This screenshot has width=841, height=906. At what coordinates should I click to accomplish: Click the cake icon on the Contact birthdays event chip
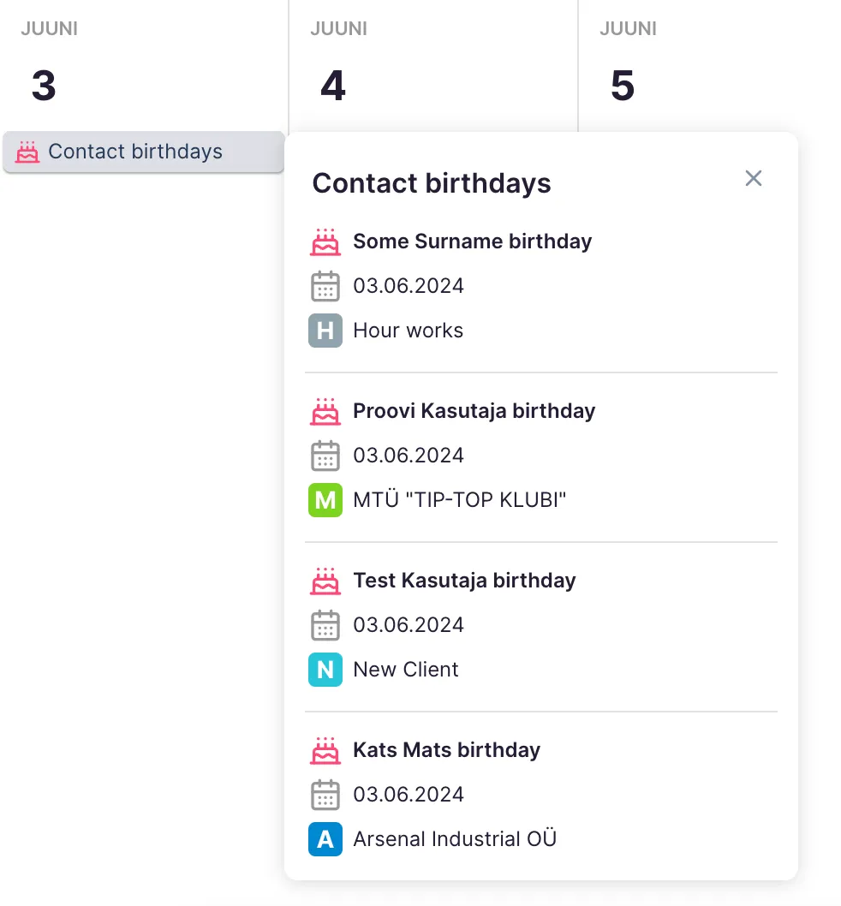point(27,152)
